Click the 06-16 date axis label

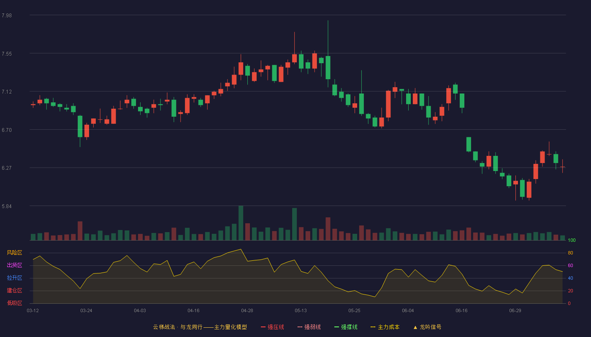click(x=461, y=310)
